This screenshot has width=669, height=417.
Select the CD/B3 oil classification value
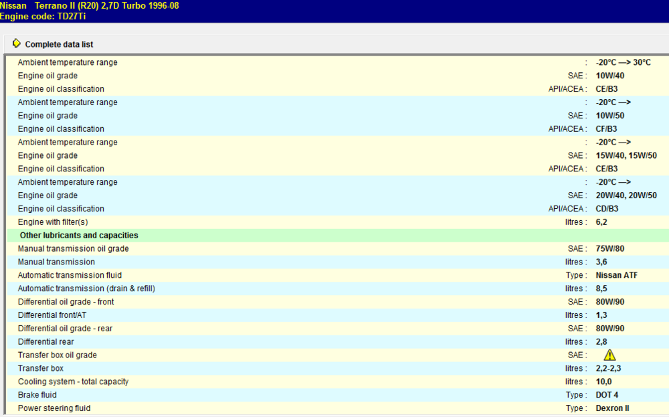(607, 209)
